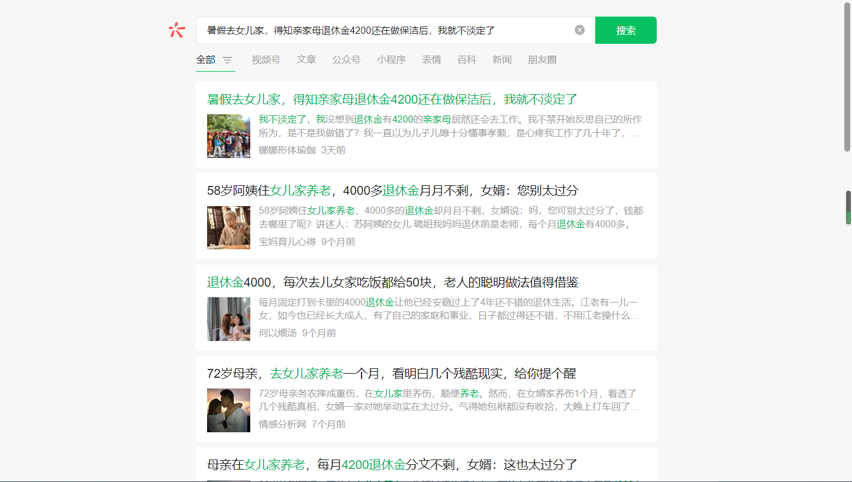Click thumbnail of 娜娜形体瑜伽 article
This screenshot has width=852, height=482.
pyautogui.click(x=228, y=136)
